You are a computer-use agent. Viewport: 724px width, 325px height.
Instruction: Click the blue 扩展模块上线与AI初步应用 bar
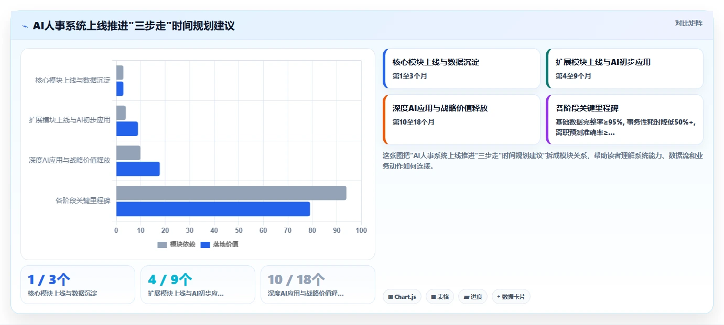coord(127,129)
